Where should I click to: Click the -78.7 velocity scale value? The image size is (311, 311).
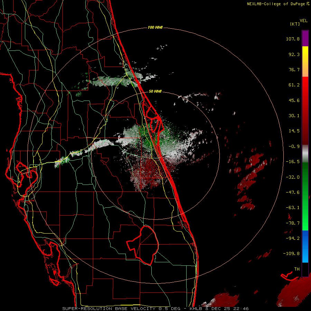(x=293, y=223)
